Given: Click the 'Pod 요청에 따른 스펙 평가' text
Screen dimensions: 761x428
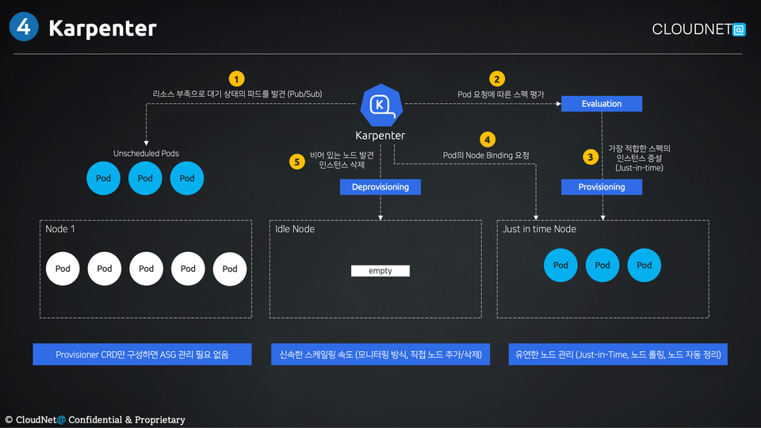Looking at the screenshot, I should (x=500, y=94).
